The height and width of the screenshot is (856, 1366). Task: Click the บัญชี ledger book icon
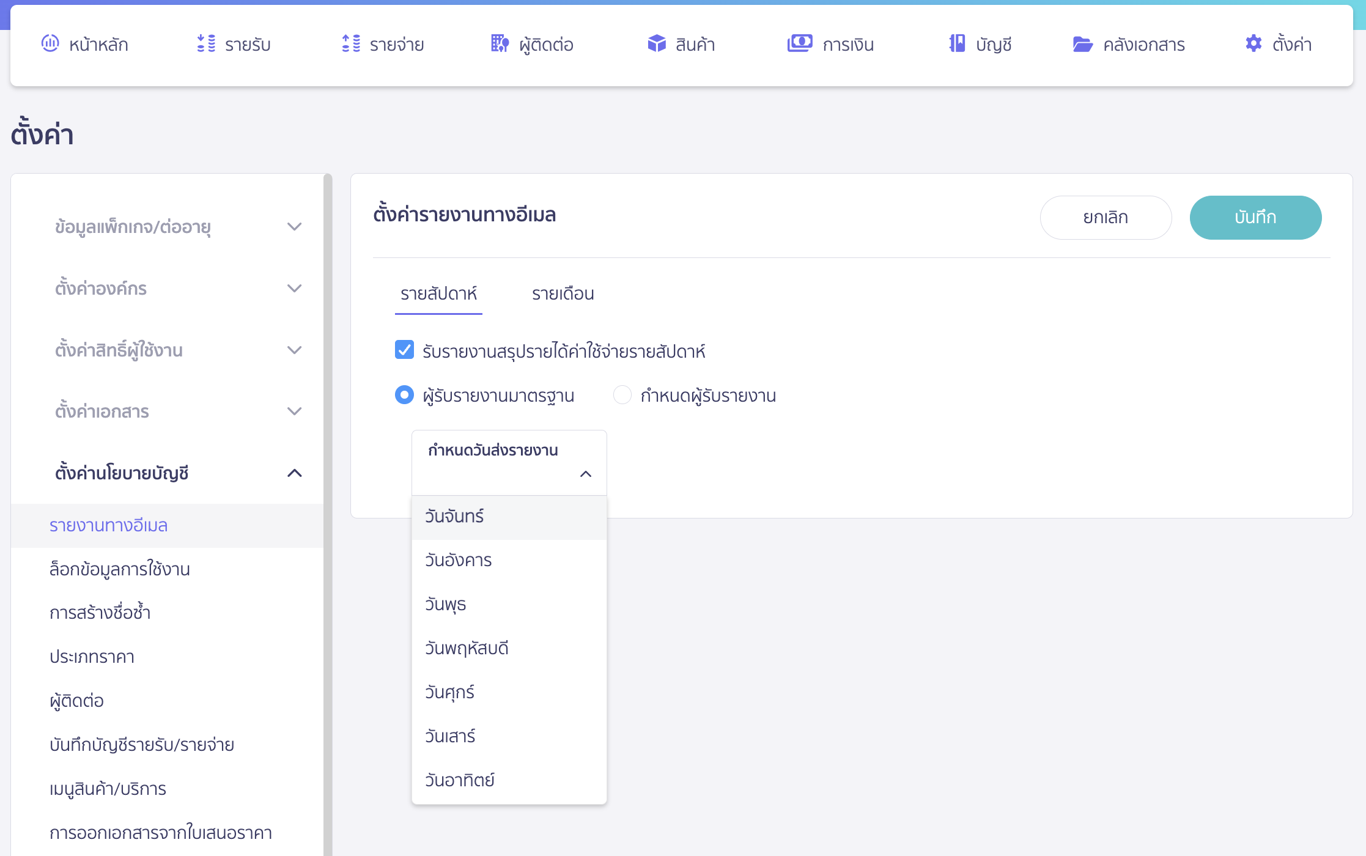(957, 43)
